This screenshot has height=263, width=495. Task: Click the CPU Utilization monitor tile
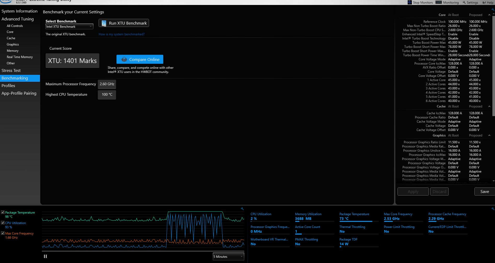[x=270, y=217]
